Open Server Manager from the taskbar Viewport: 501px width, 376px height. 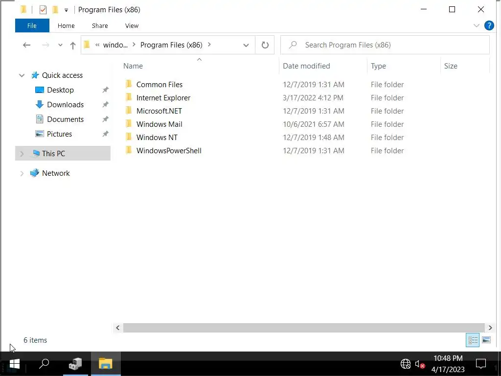point(75,364)
